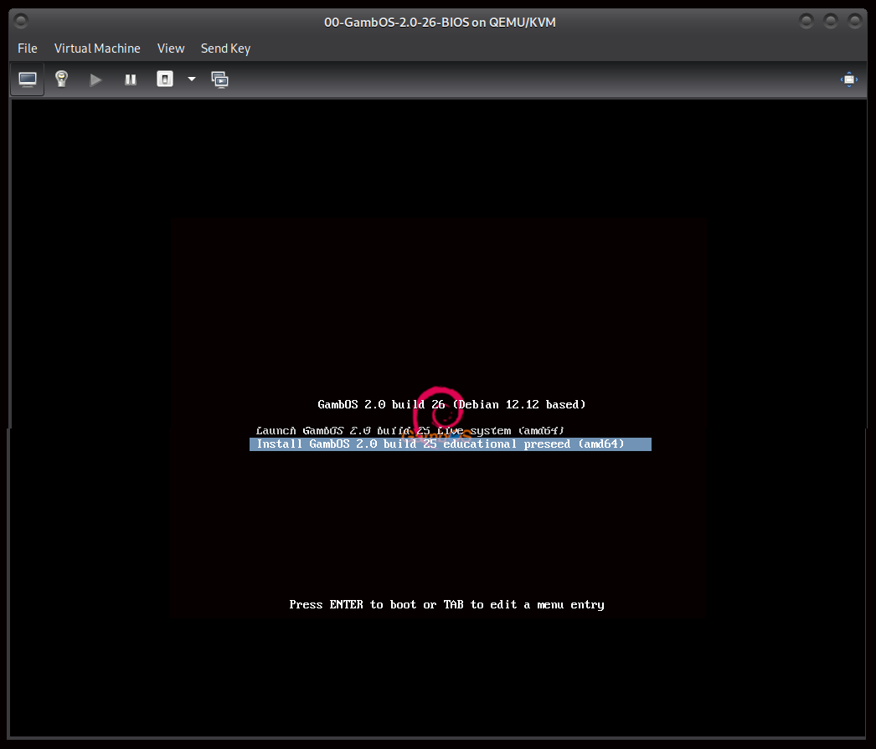Show the graphical console monitor view
Image resolution: width=876 pixels, height=749 pixels.
tap(28, 80)
